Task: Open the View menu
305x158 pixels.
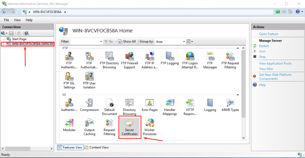Action: pos(17,20)
